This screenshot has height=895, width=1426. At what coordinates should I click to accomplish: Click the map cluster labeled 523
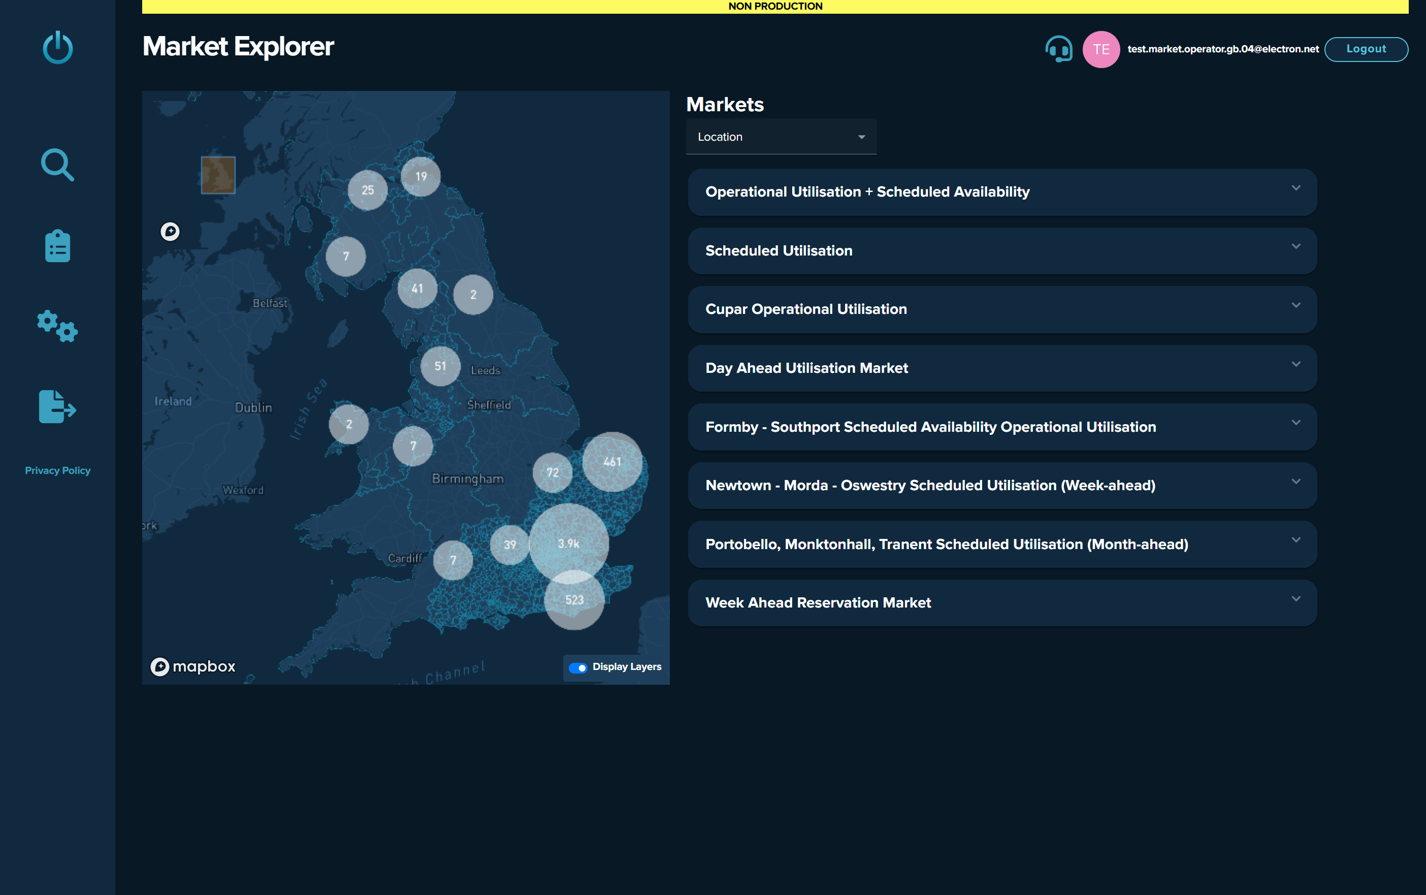[x=574, y=599]
